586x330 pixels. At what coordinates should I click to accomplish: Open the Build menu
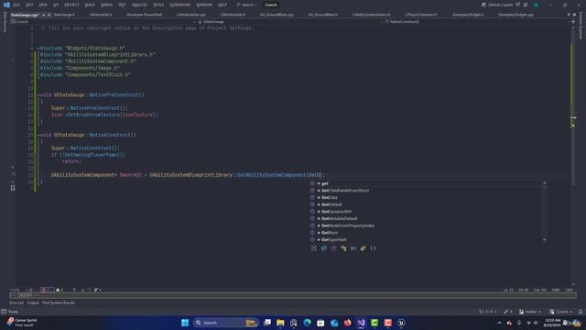tap(90, 5)
